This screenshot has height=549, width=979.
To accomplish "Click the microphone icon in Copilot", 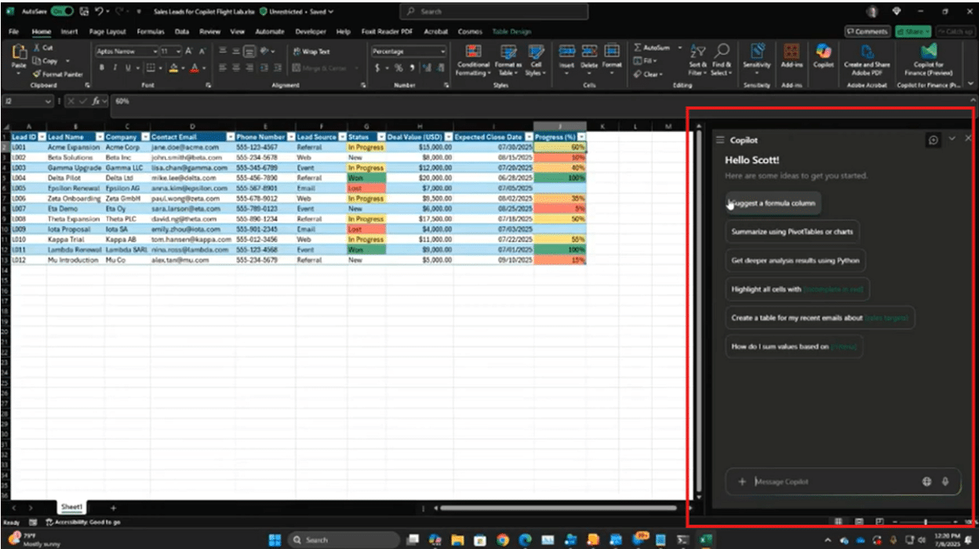I will [946, 482].
